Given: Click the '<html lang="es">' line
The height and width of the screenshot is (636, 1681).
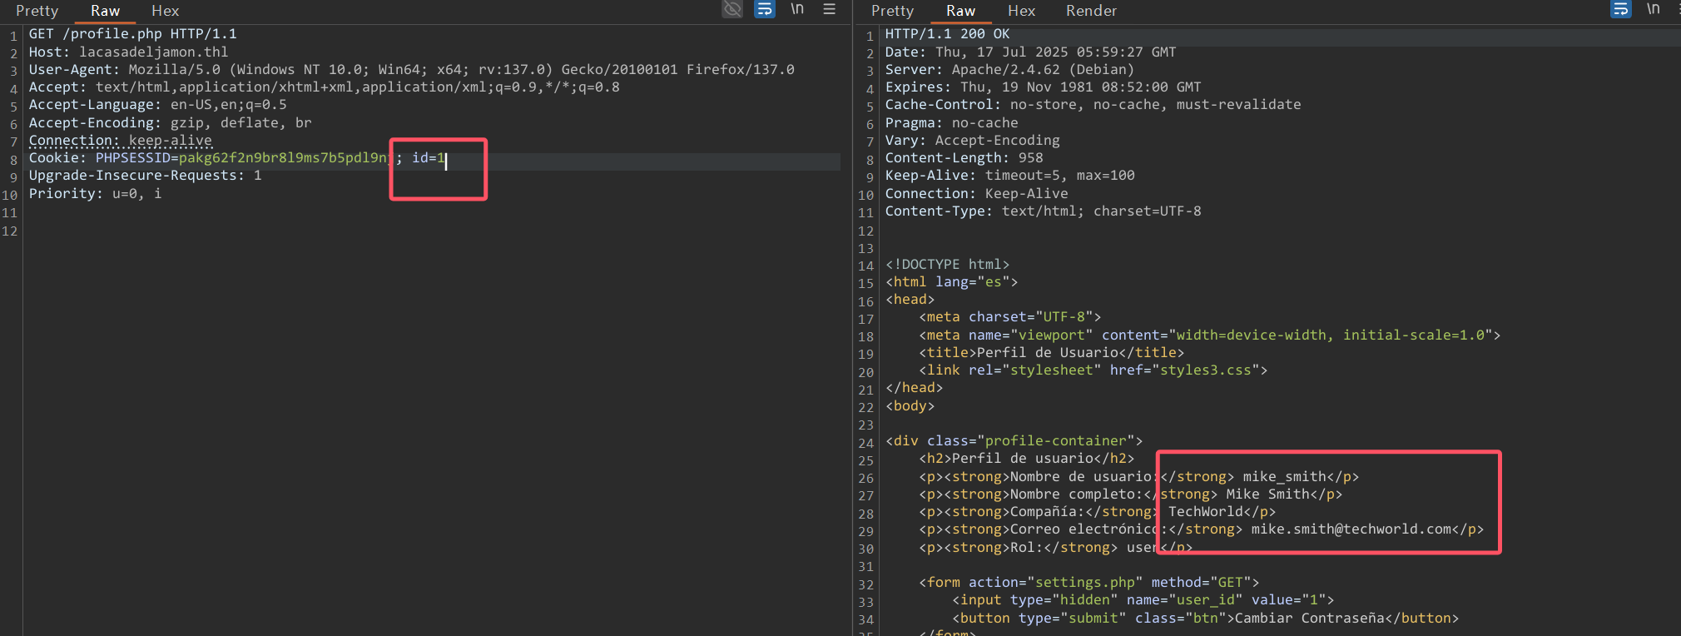Looking at the screenshot, I should [952, 282].
